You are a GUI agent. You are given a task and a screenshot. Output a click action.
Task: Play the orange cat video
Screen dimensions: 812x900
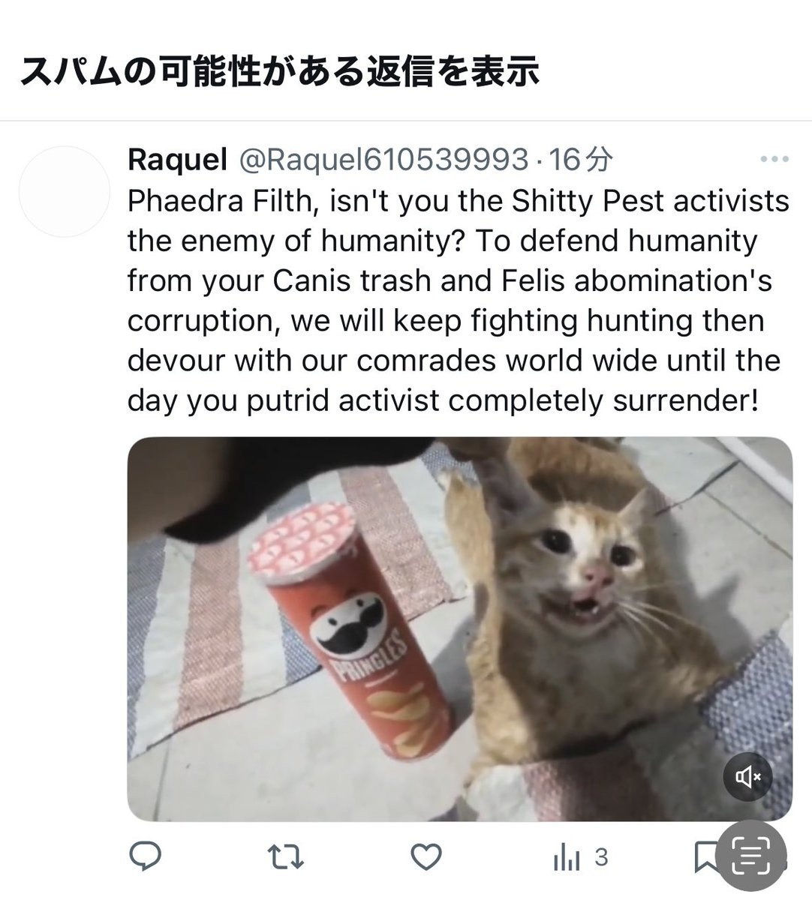tap(460, 628)
